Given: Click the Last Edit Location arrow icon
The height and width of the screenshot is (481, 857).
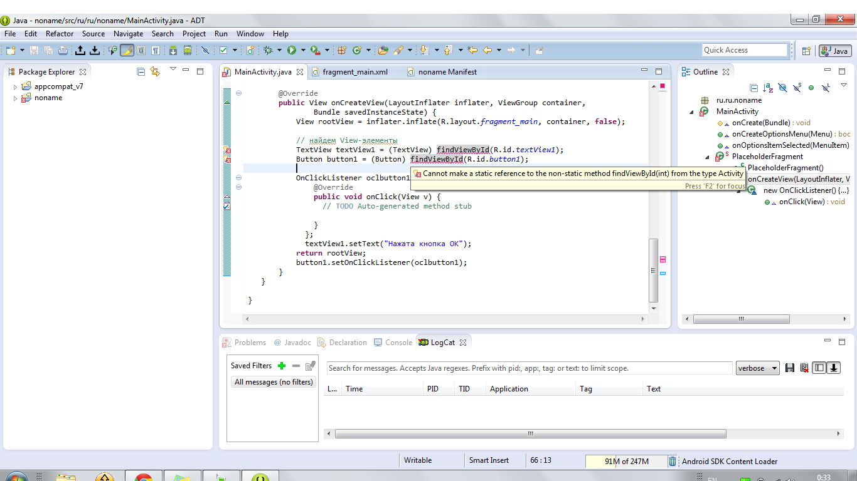Looking at the screenshot, I should (x=472, y=50).
